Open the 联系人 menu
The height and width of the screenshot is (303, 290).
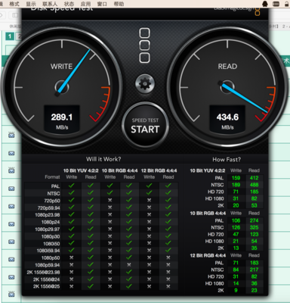pos(50,4)
